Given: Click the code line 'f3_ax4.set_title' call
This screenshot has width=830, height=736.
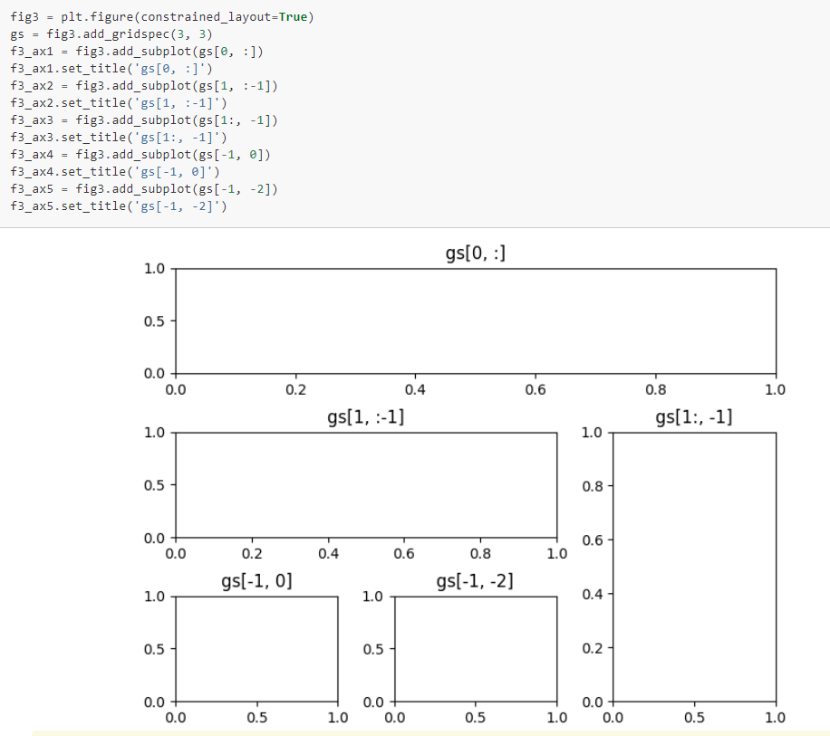Looking at the screenshot, I should click(x=115, y=172).
